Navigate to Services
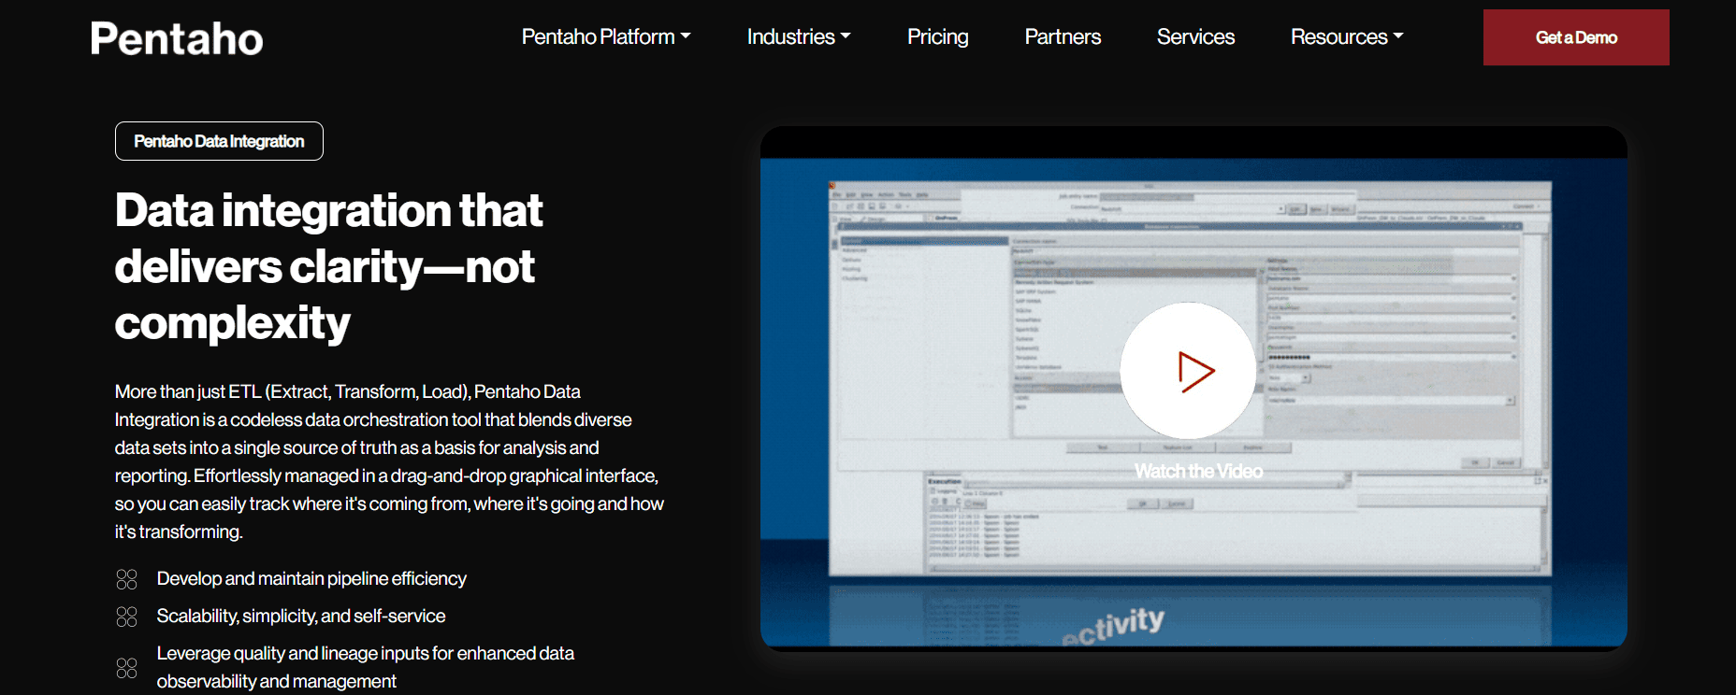 pos(1195,36)
